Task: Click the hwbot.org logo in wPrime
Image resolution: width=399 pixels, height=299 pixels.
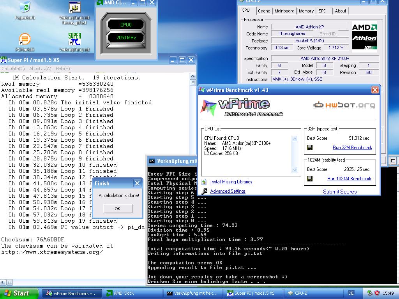Action: 344,105
